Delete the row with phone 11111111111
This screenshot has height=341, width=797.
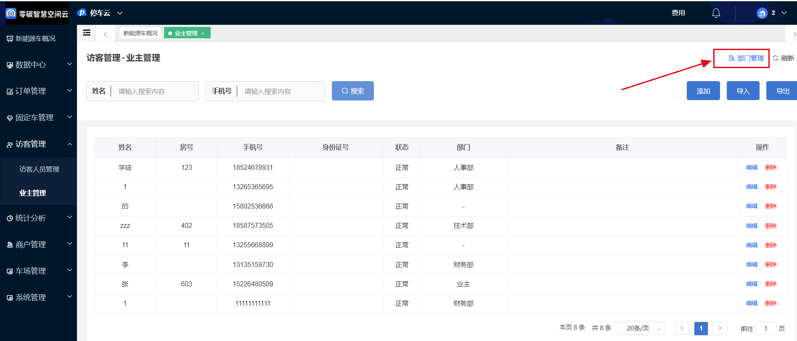click(x=771, y=303)
